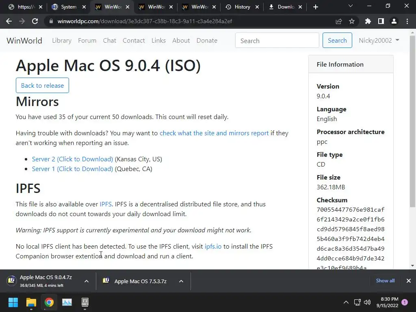Open the Chat nav item
The width and height of the screenshot is (416, 312).
click(110, 40)
